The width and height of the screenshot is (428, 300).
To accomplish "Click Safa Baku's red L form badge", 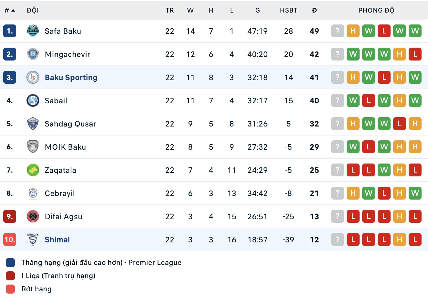I will coord(384,31).
